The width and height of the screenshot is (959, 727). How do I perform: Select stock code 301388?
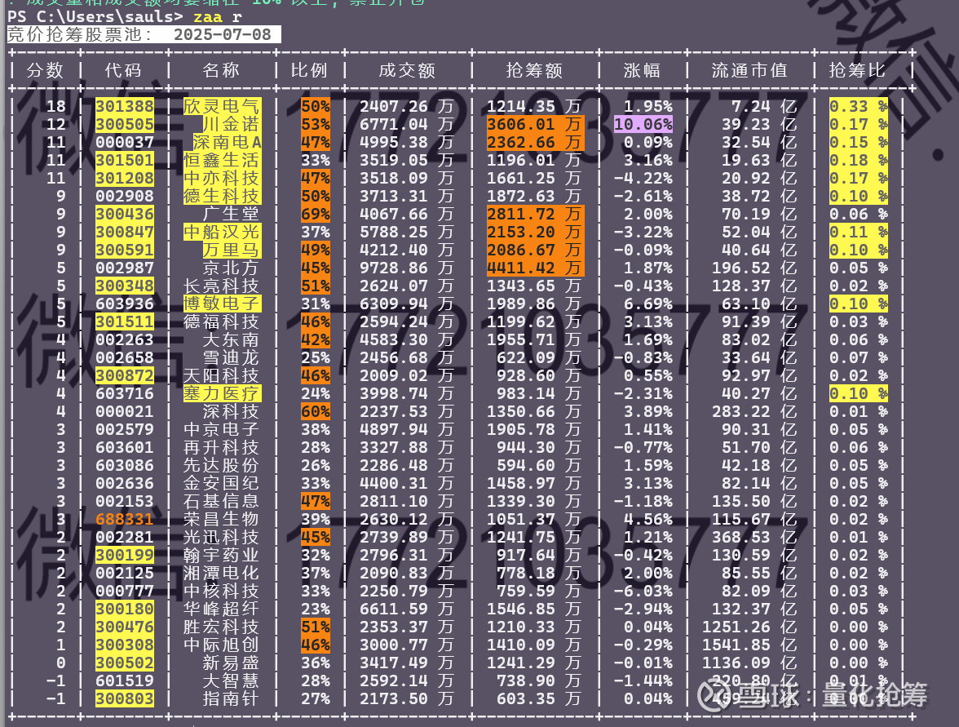[x=125, y=106]
